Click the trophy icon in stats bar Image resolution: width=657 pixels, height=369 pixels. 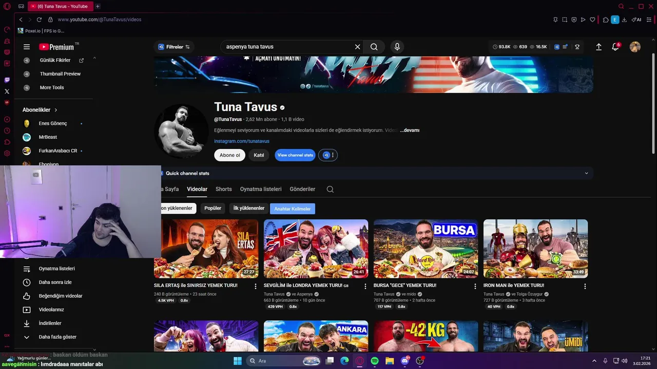(577, 47)
